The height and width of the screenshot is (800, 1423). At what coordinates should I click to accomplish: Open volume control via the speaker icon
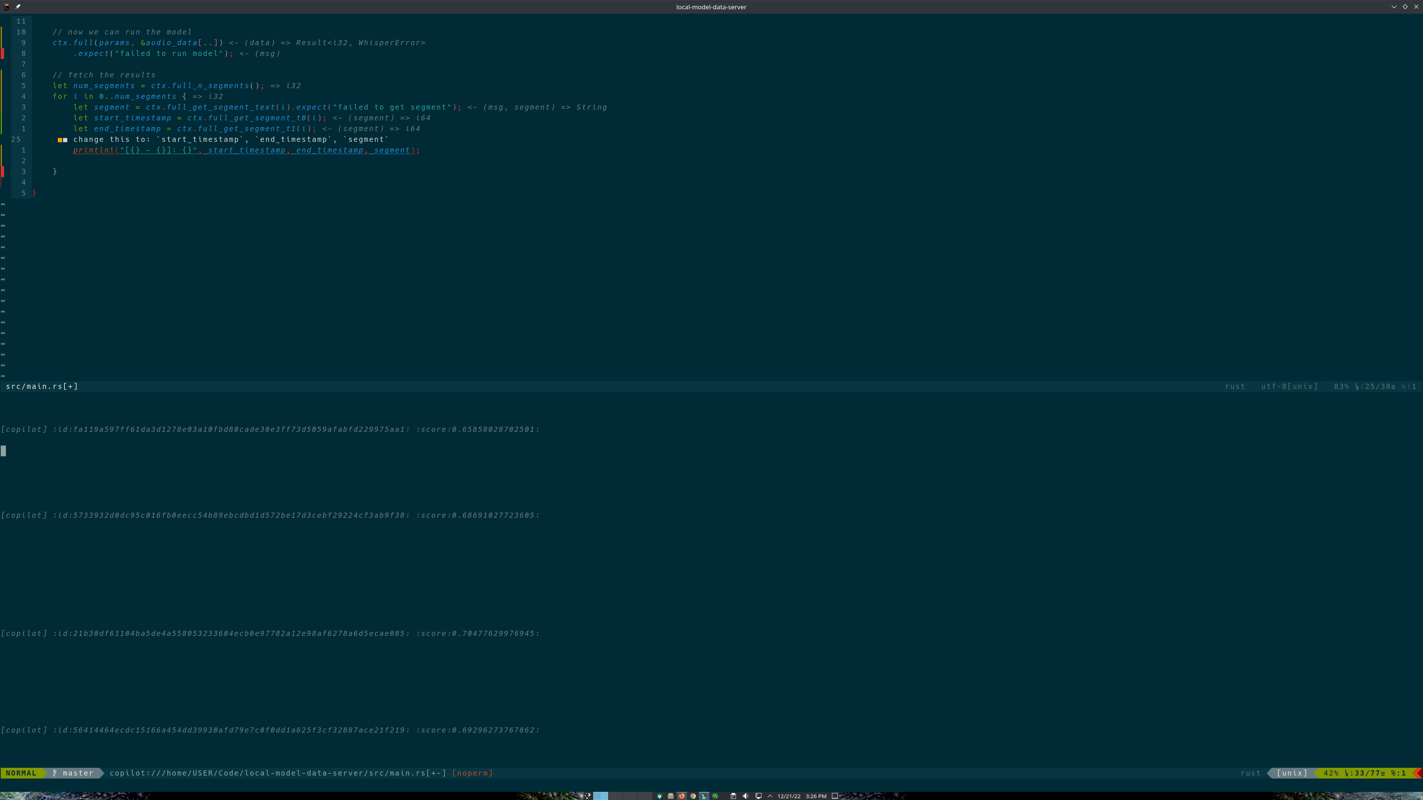tap(746, 796)
